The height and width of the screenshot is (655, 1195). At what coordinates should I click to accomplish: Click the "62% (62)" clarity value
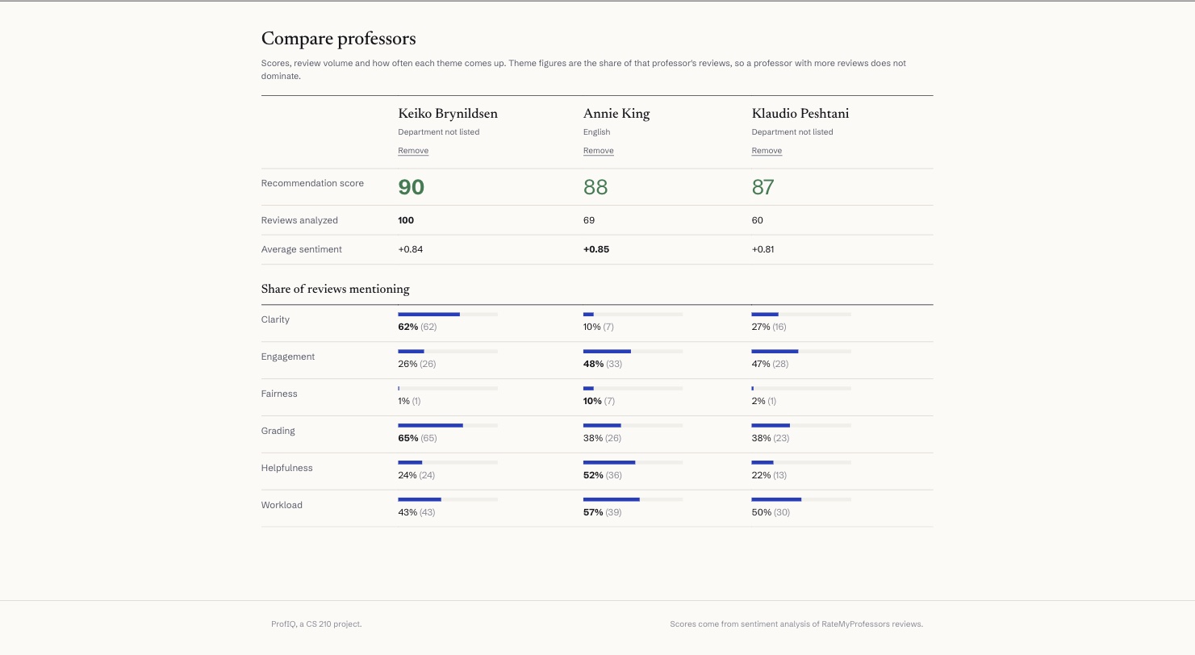tap(417, 327)
